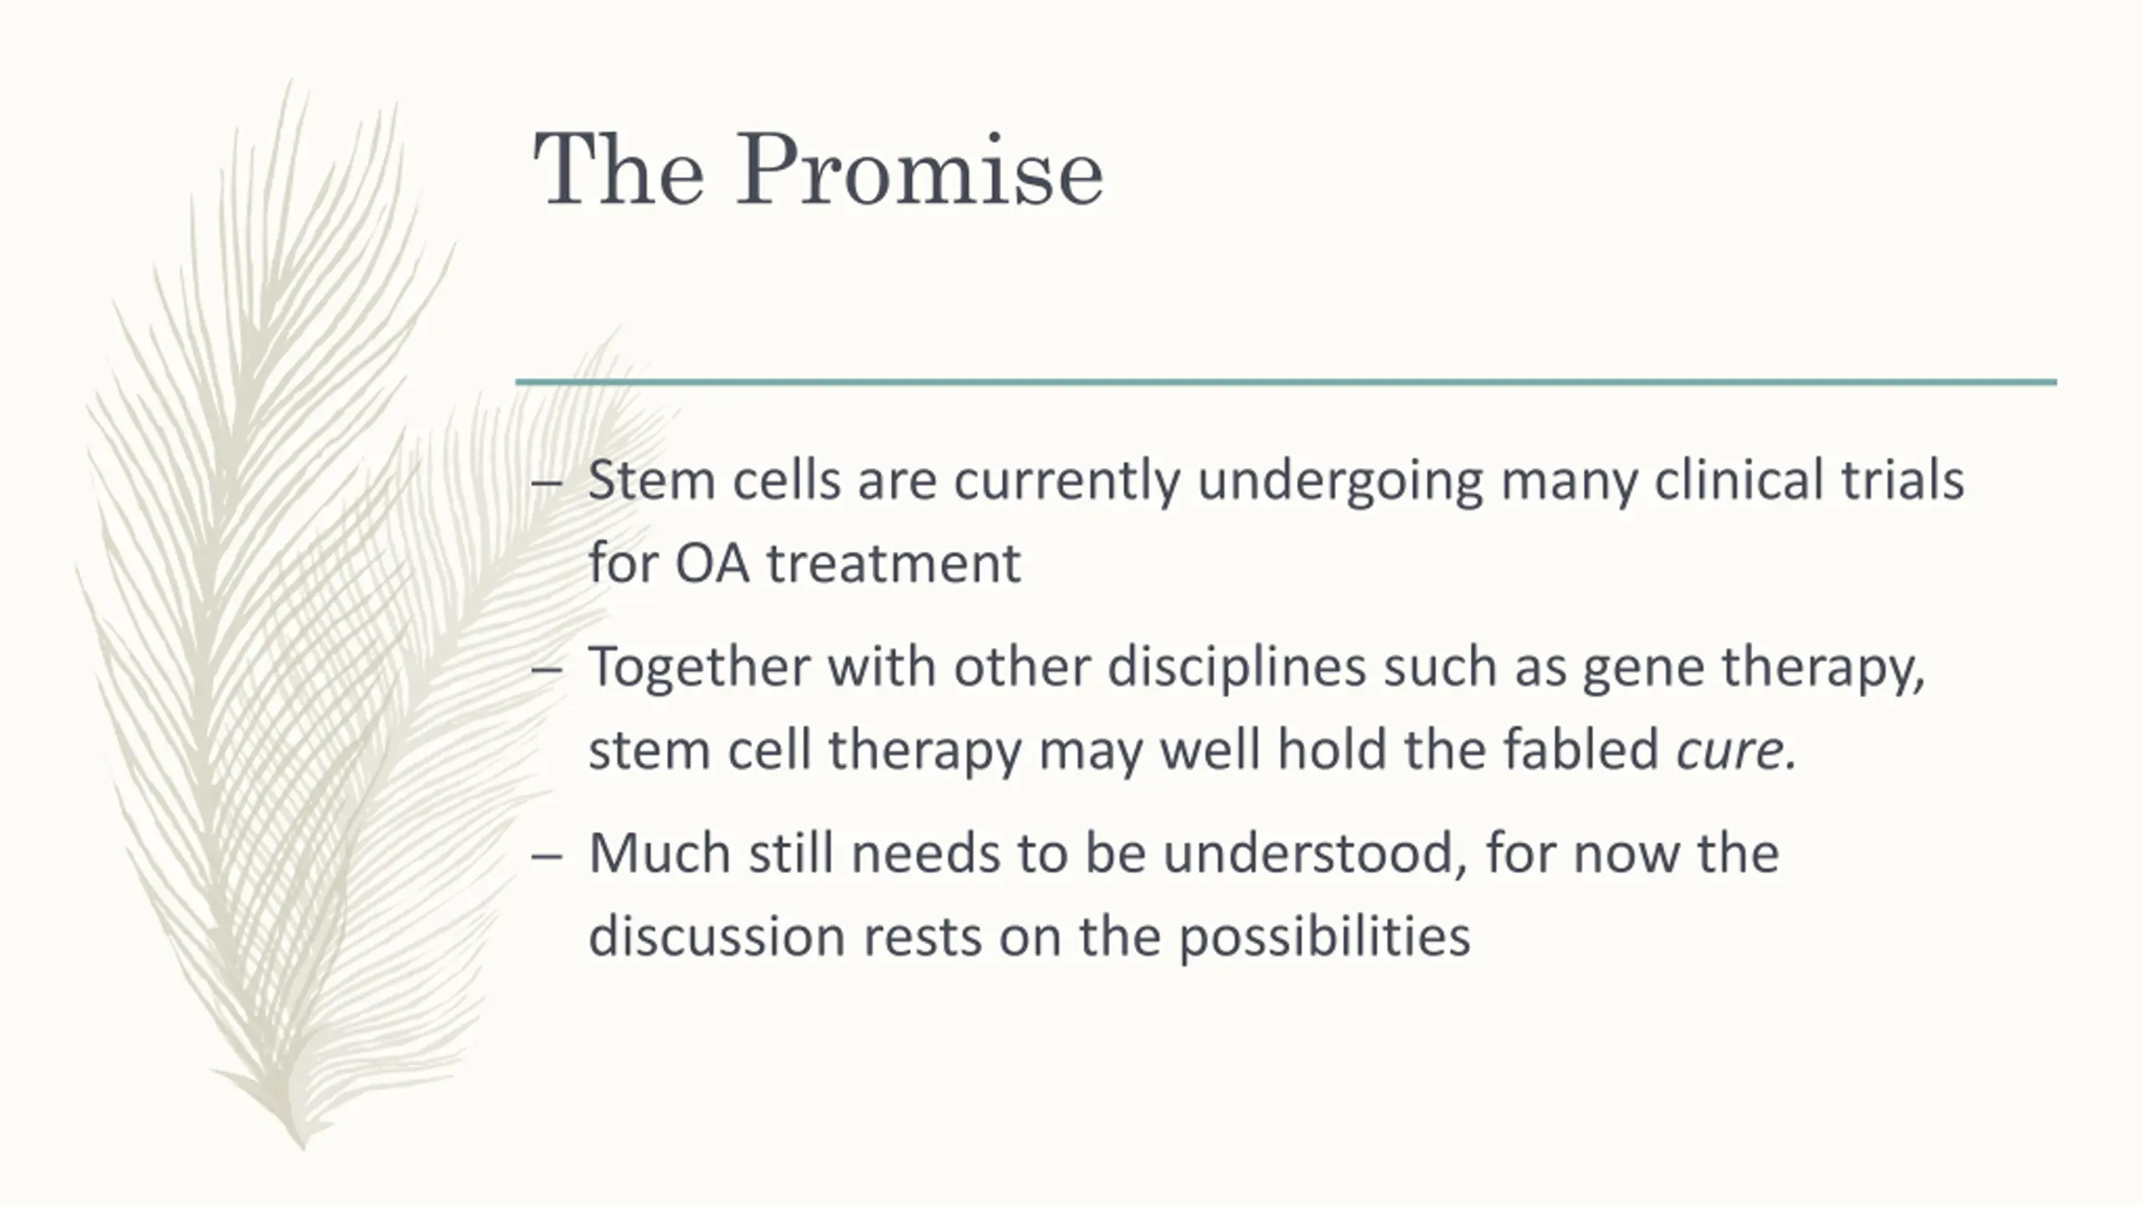2143x1205 pixels.
Task: Click the text "for OA treatment"
Action: 804,562
